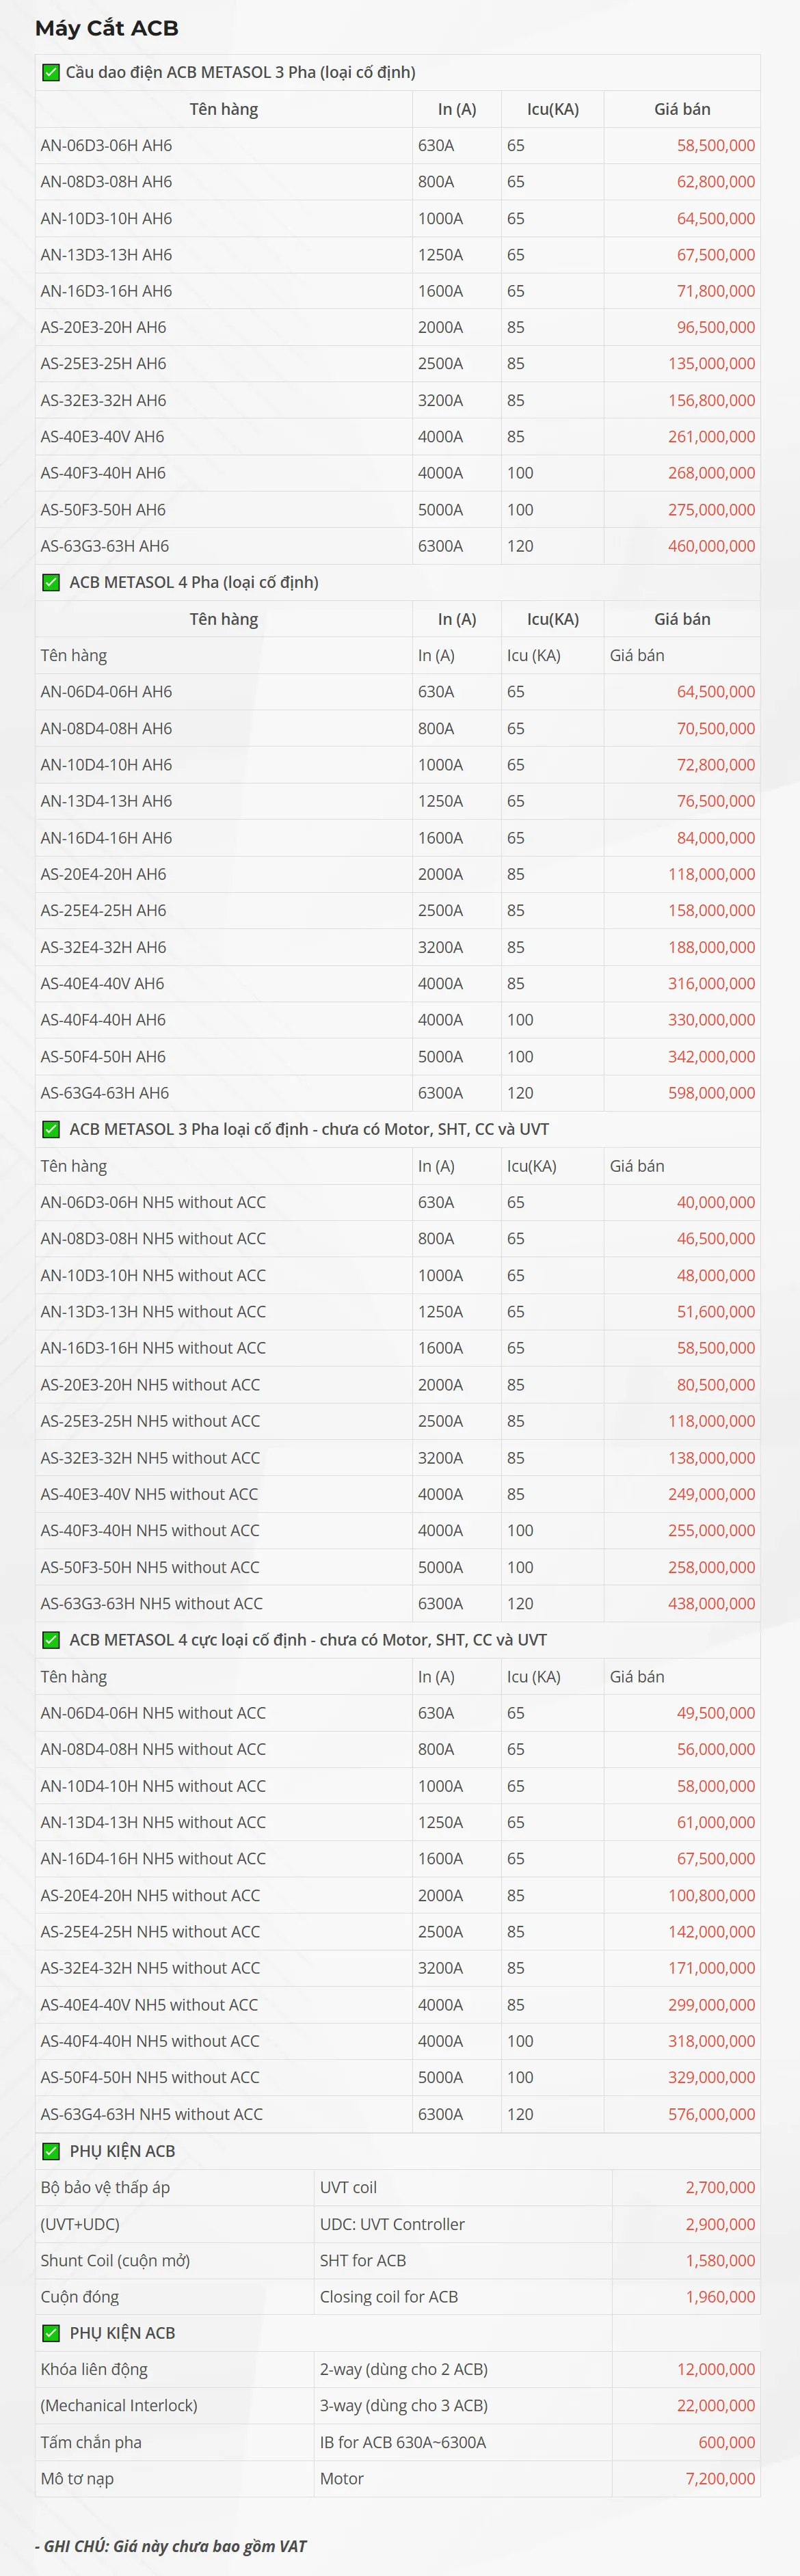The height and width of the screenshot is (2576, 800).
Task: Select AS-63G4-63H NH5 without ACC row
Action: [151, 2114]
